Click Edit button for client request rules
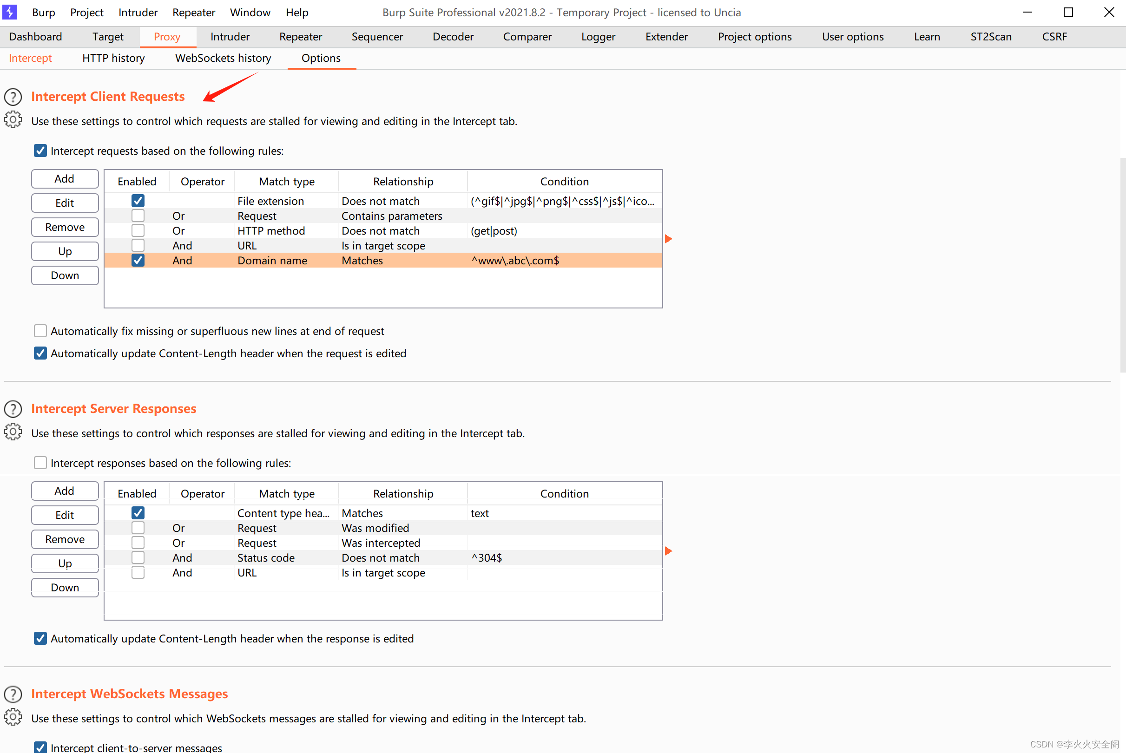1126x753 pixels. pyautogui.click(x=65, y=203)
